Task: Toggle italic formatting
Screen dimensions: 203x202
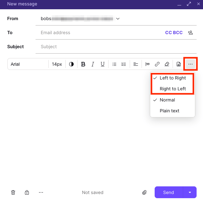Action: click(x=93, y=64)
